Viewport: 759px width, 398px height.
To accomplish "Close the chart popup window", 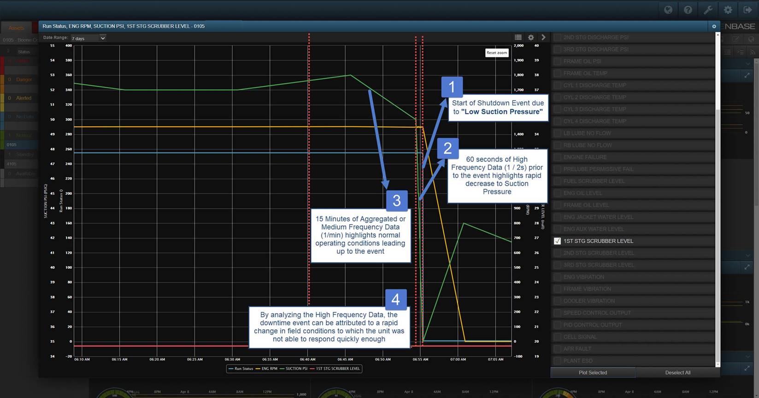I will (x=714, y=26).
